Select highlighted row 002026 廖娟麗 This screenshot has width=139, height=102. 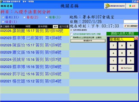click(x=35, y=32)
